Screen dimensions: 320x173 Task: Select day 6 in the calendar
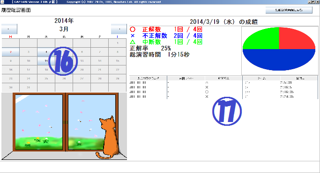(x=82, y=52)
